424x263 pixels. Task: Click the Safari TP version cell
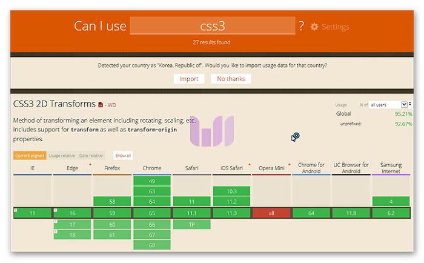point(192,225)
